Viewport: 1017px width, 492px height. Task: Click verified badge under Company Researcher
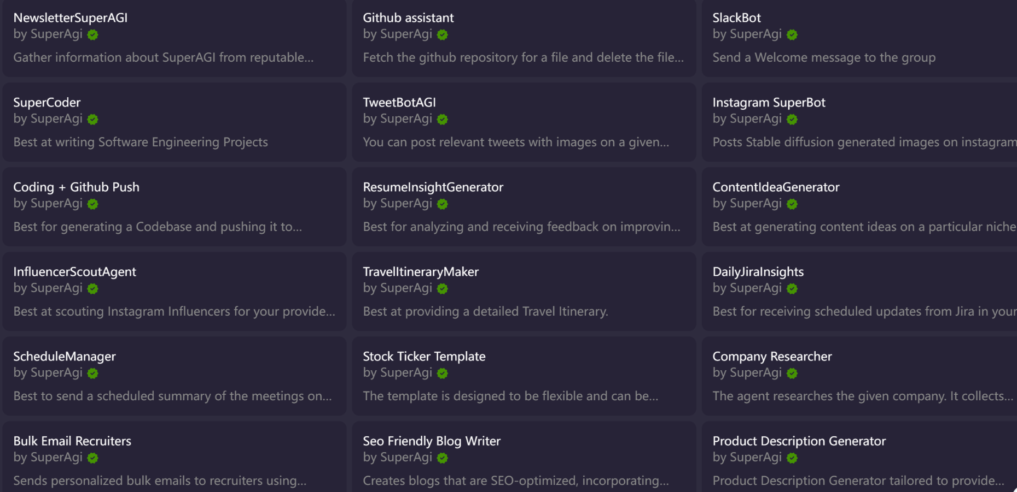[792, 374]
